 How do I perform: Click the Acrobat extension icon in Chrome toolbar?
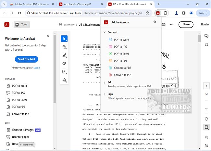pos(157,13)
